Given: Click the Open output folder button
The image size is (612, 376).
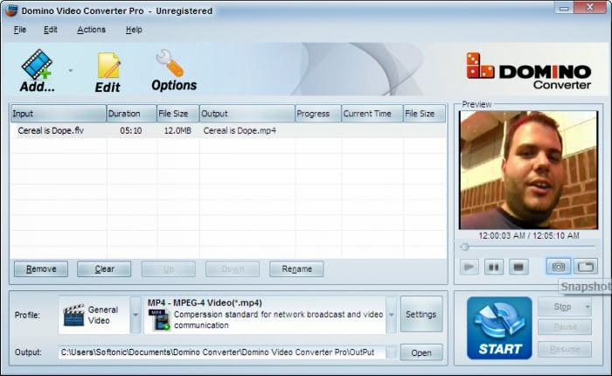Looking at the screenshot, I should [421, 352].
